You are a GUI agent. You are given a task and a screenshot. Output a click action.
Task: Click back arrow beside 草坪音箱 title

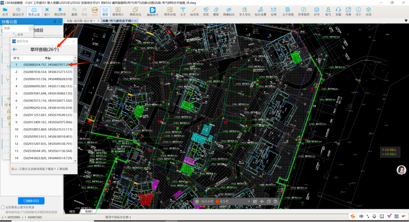pos(15,49)
